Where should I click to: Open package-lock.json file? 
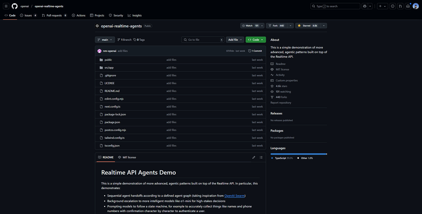click(115, 114)
